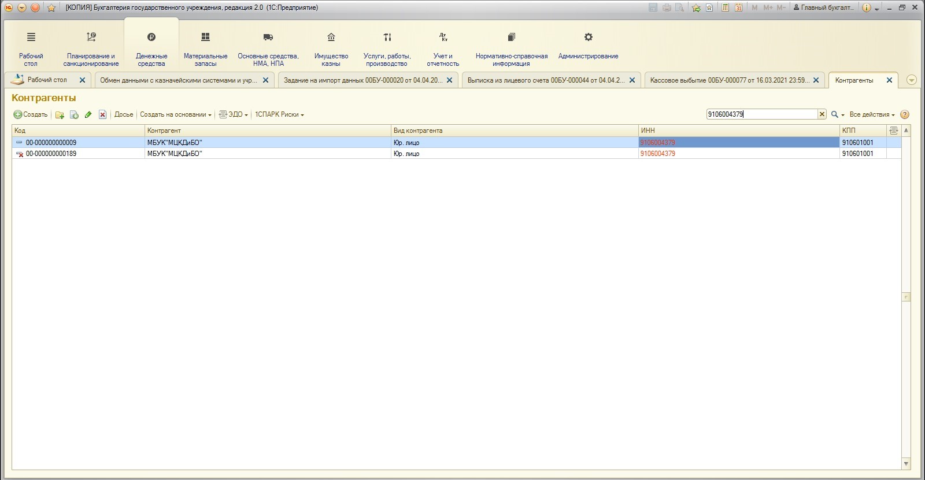The image size is (925, 480).
Task: Switch to the Рабочий стол tab
Action: point(47,80)
